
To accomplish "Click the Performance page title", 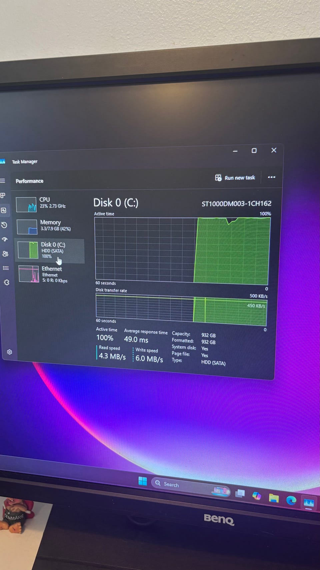I will [x=29, y=181].
